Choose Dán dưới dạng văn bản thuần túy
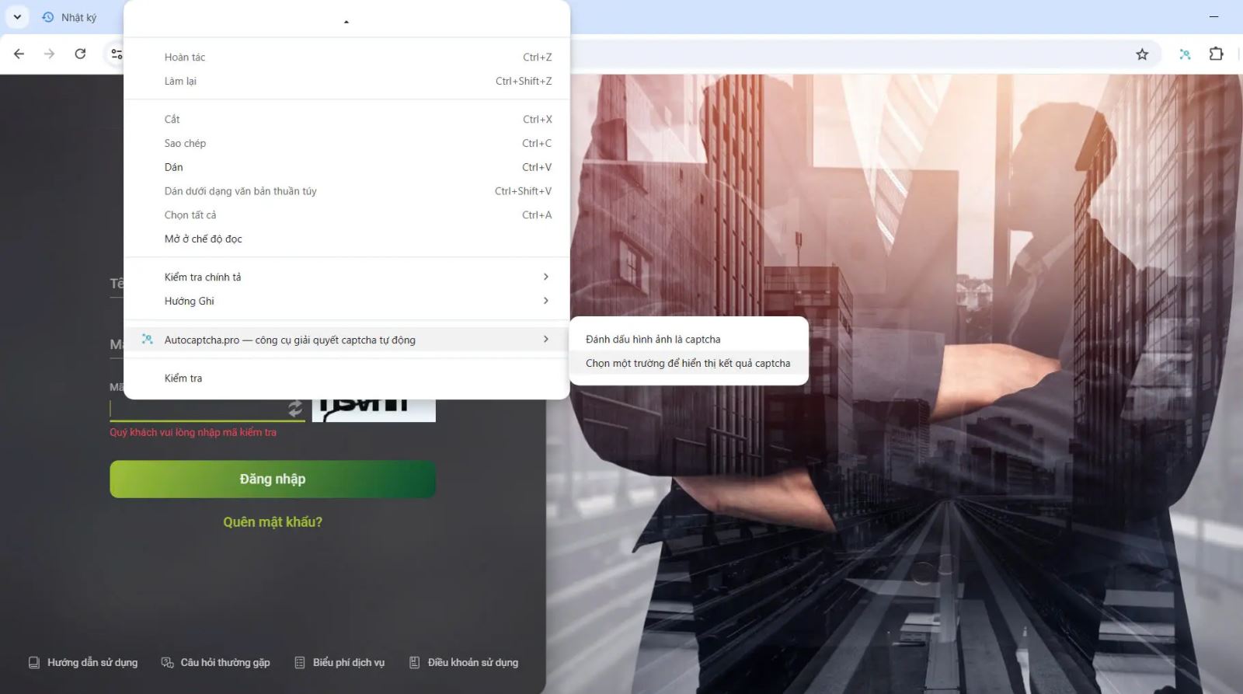Image resolution: width=1243 pixels, height=694 pixels. point(240,191)
